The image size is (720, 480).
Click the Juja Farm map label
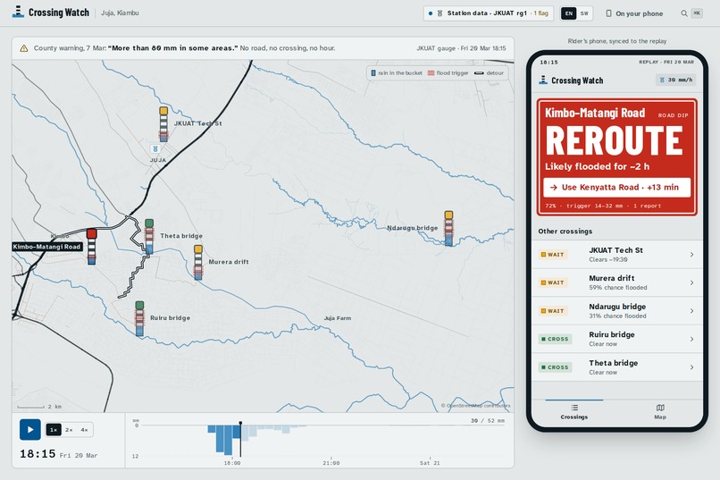[x=338, y=318]
